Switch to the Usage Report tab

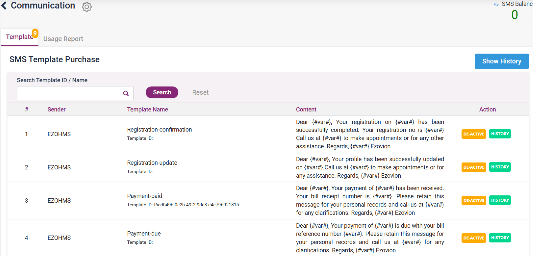(x=63, y=39)
